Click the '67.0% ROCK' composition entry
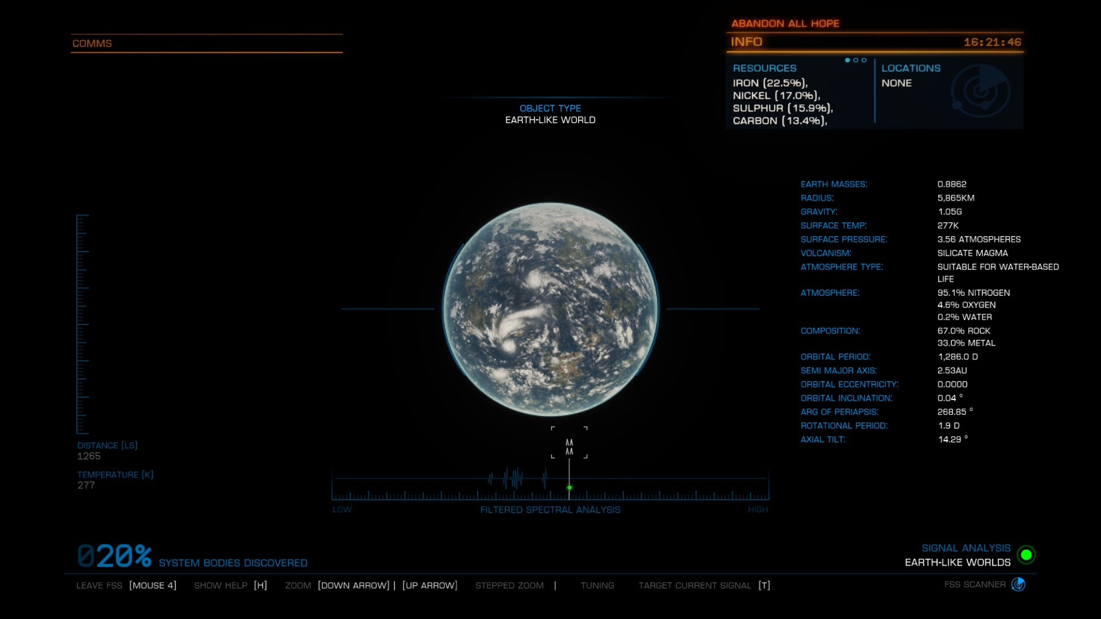 (964, 331)
